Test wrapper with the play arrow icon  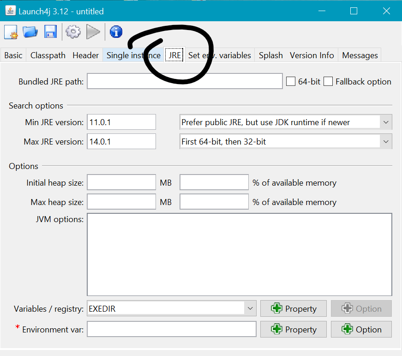pyautogui.click(x=93, y=32)
